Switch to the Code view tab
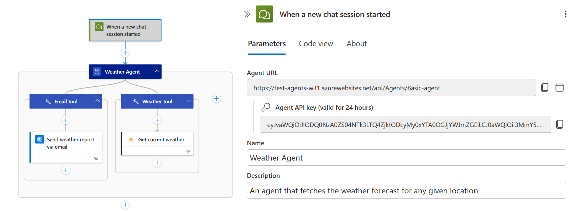Image resolution: width=571 pixels, height=211 pixels. pos(316,44)
